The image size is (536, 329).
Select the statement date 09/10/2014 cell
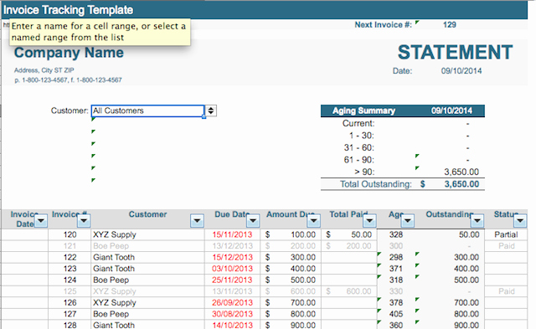461,71
